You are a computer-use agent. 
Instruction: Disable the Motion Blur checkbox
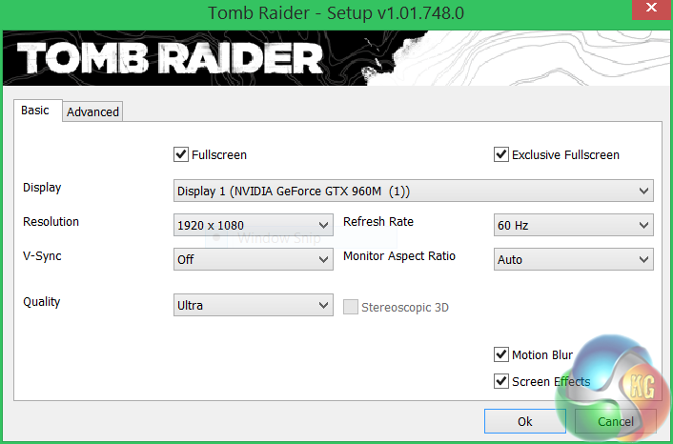coord(501,354)
